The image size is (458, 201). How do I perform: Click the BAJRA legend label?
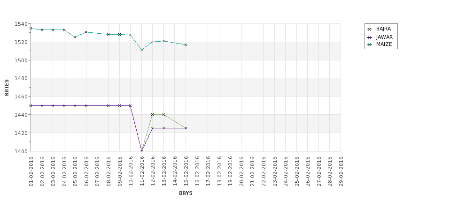click(x=383, y=29)
